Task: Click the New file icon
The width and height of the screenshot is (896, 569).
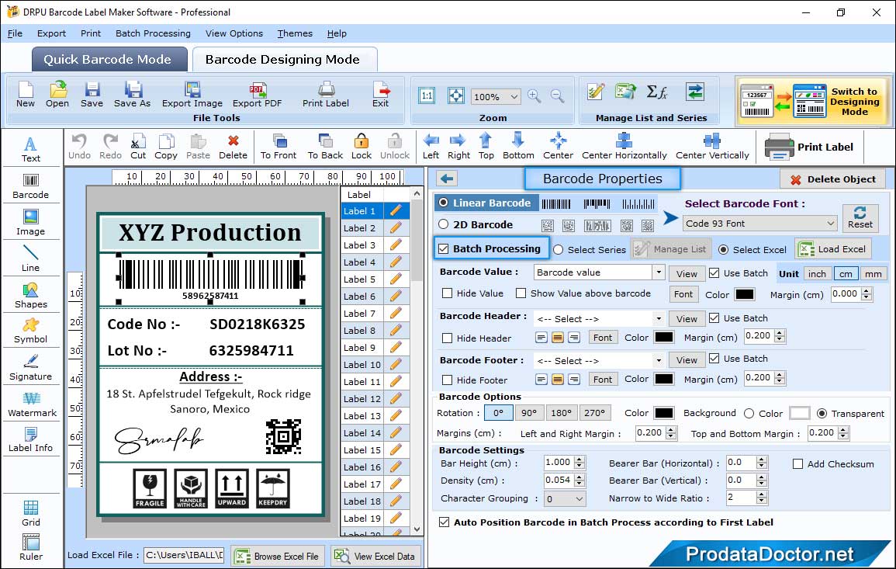Action: (25, 95)
